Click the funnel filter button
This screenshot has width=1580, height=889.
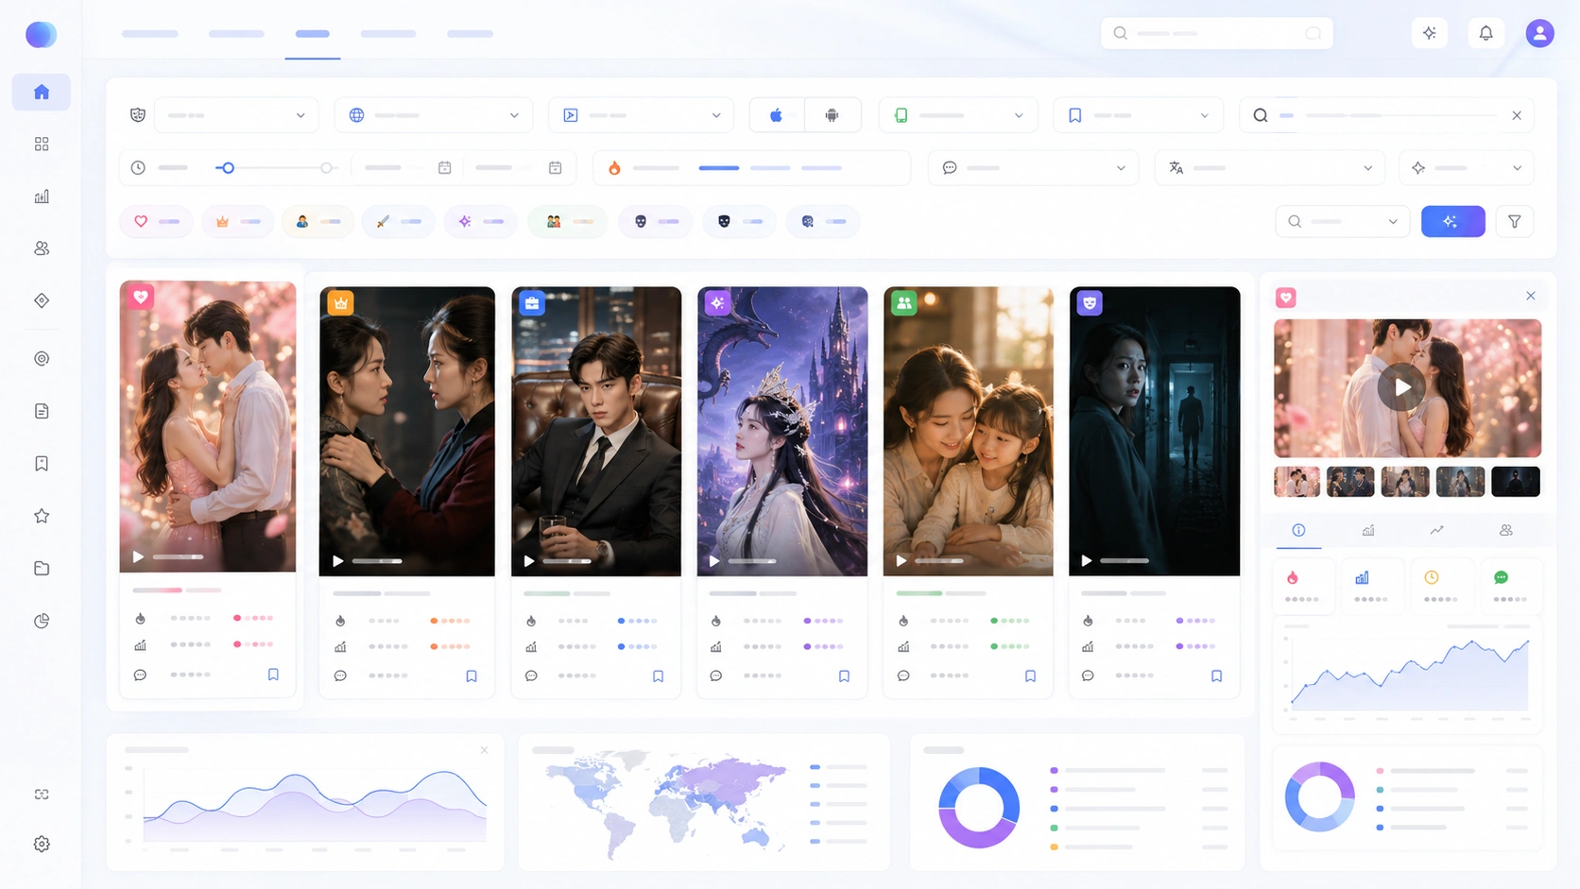[1515, 221]
